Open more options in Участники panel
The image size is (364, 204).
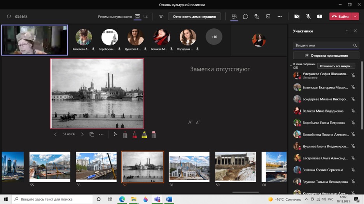[x=348, y=31]
